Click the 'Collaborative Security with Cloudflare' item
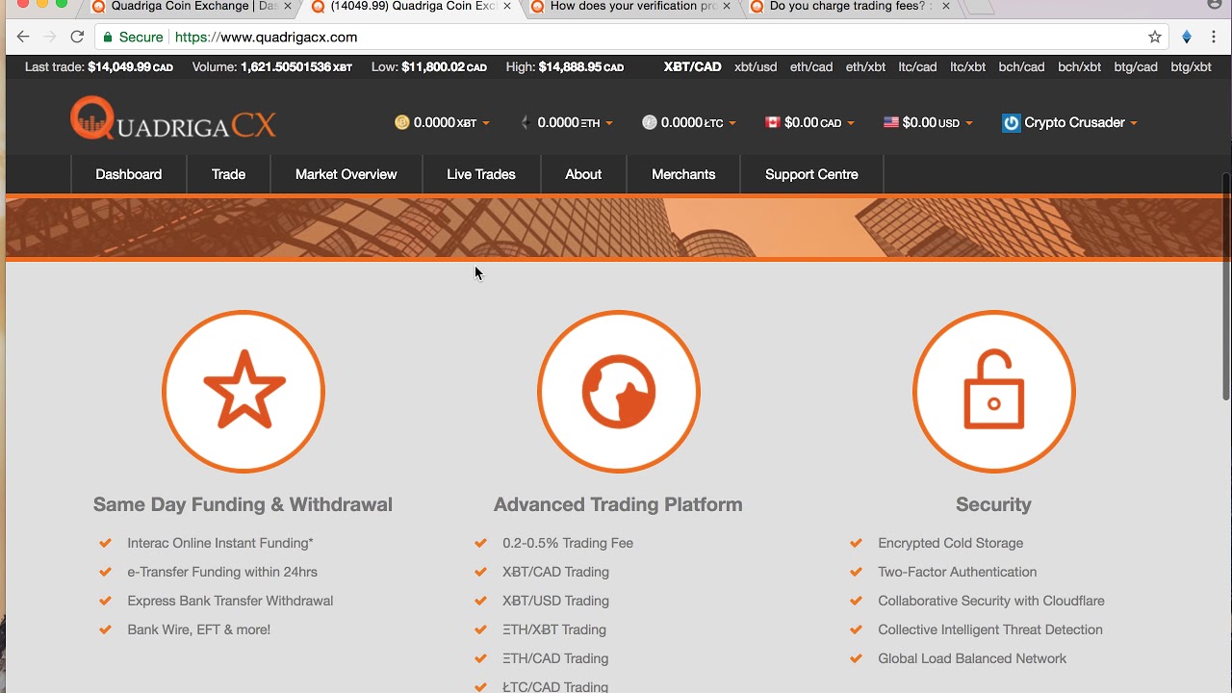Image resolution: width=1232 pixels, height=693 pixels. (991, 601)
